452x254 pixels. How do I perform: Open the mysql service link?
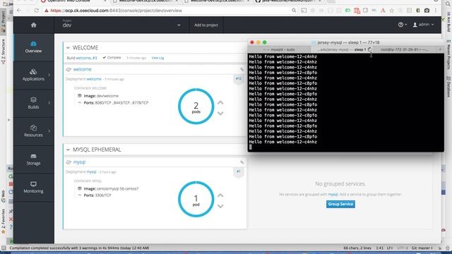point(79,162)
